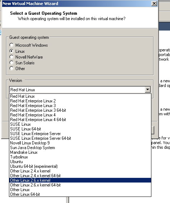Pick Mandrake Linux from the list
Screen dimensions: 170x203
tap(80, 152)
